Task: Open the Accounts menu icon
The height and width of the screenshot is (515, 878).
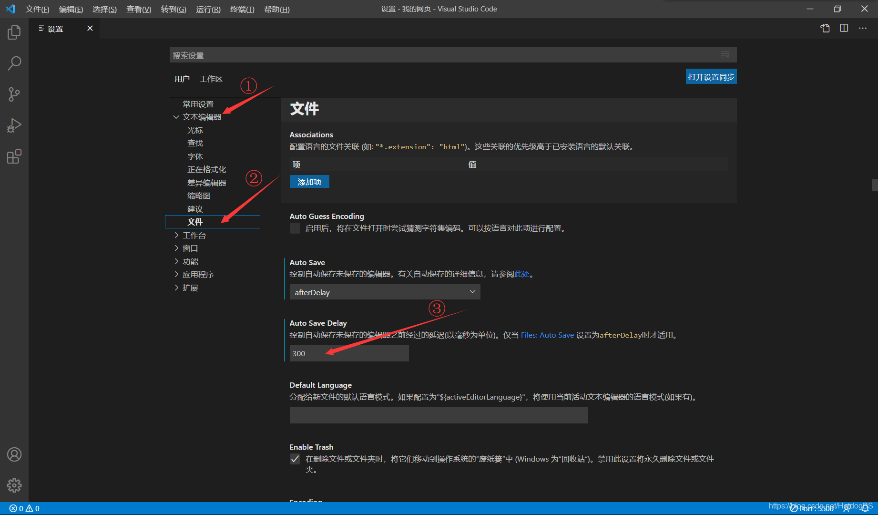Action: (14, 454)
